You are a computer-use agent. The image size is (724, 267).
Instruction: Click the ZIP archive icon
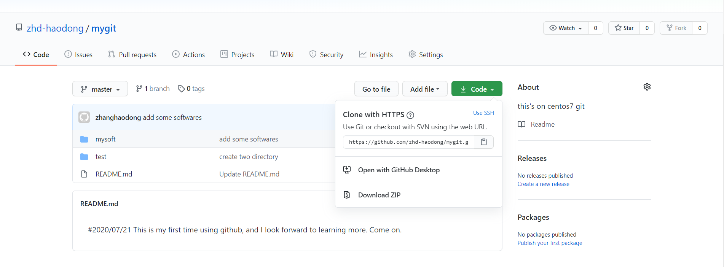pyautogui.click(x=347, y=195)
